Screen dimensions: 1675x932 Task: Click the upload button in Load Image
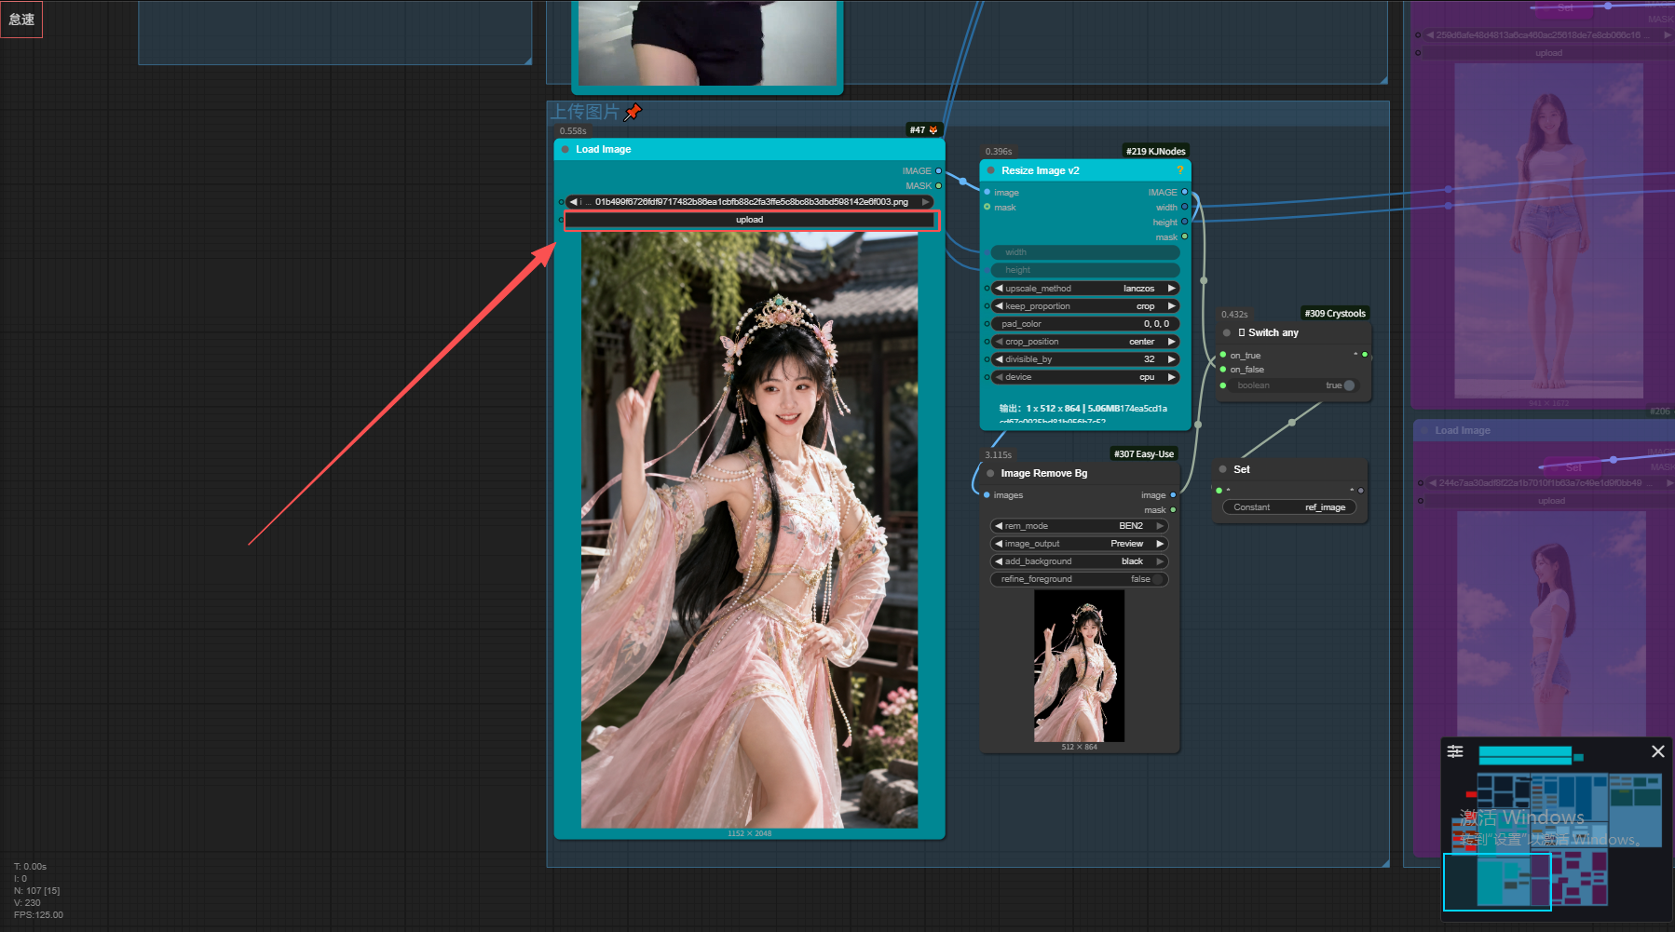[750, 220]
